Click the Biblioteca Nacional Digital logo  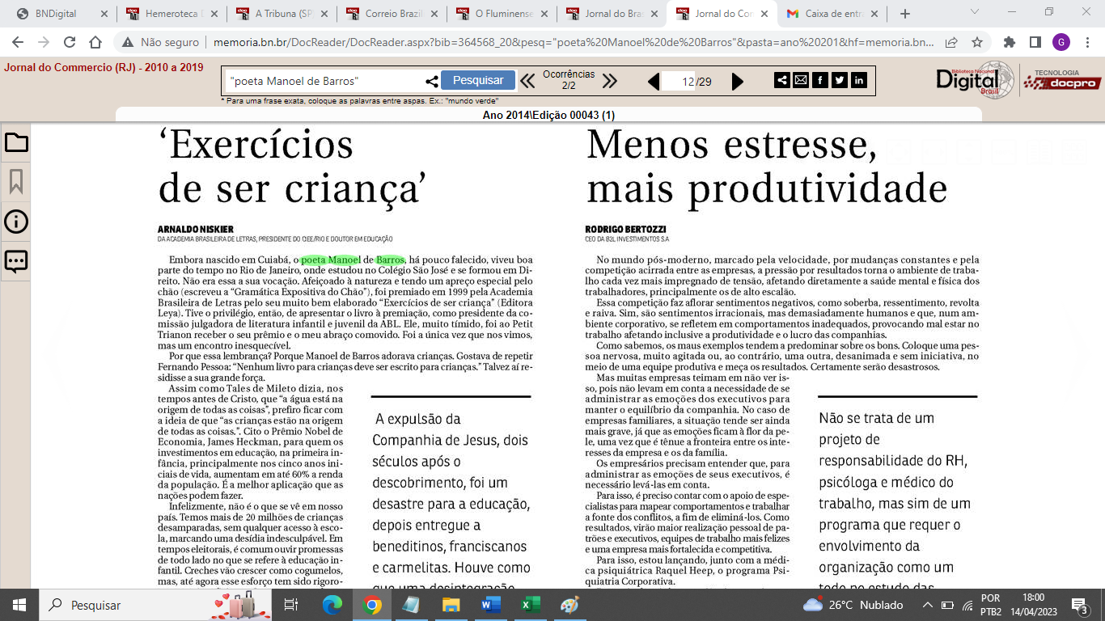(x=975, y=80)
